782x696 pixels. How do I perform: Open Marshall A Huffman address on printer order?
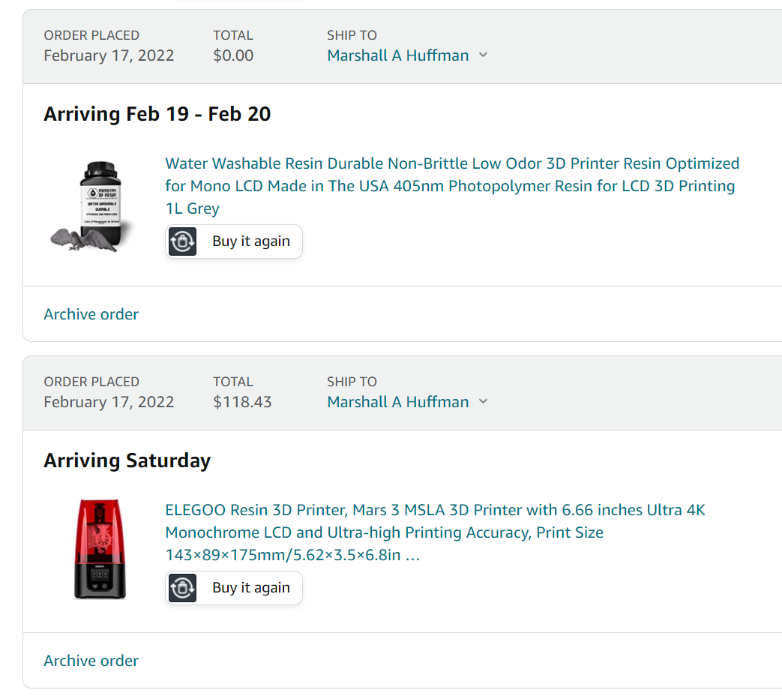(398, 402)
